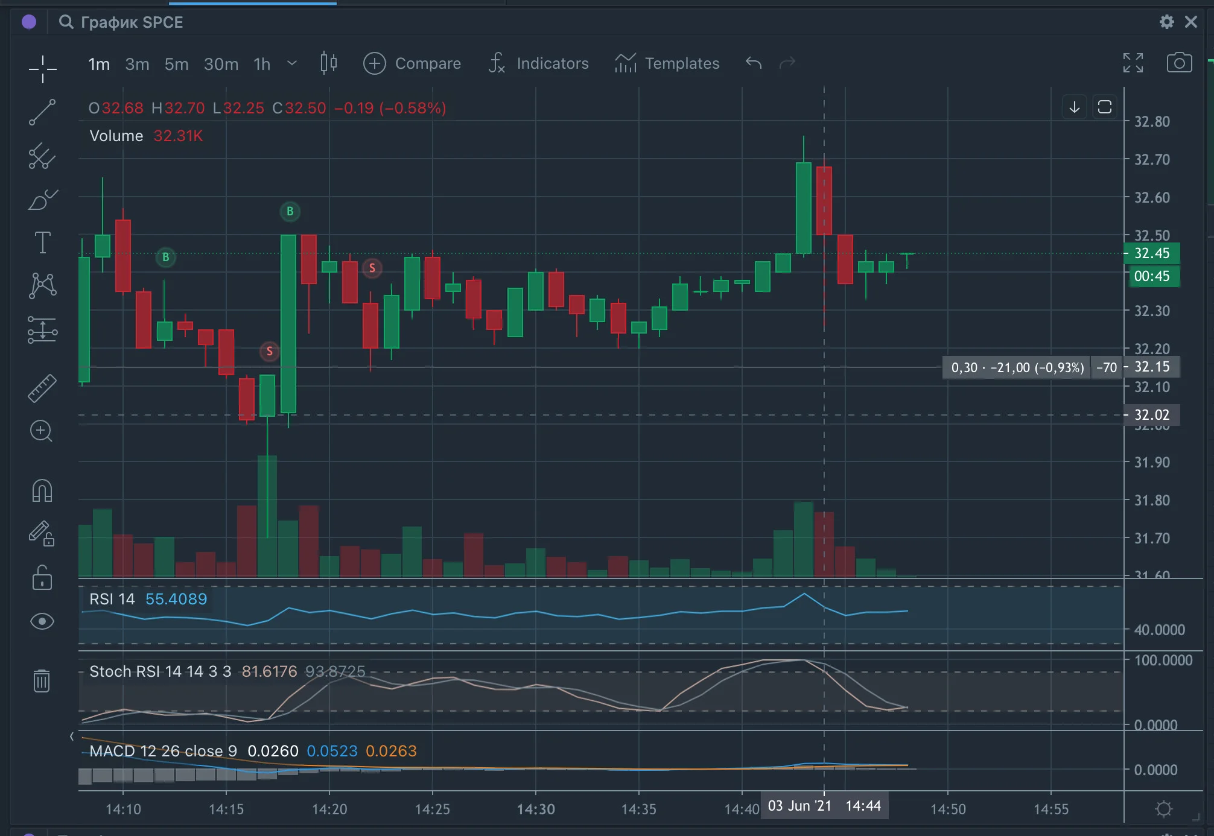1214x836 pixels.
Task: Open the chart patterns tool
Action: [x=42, y=285]
